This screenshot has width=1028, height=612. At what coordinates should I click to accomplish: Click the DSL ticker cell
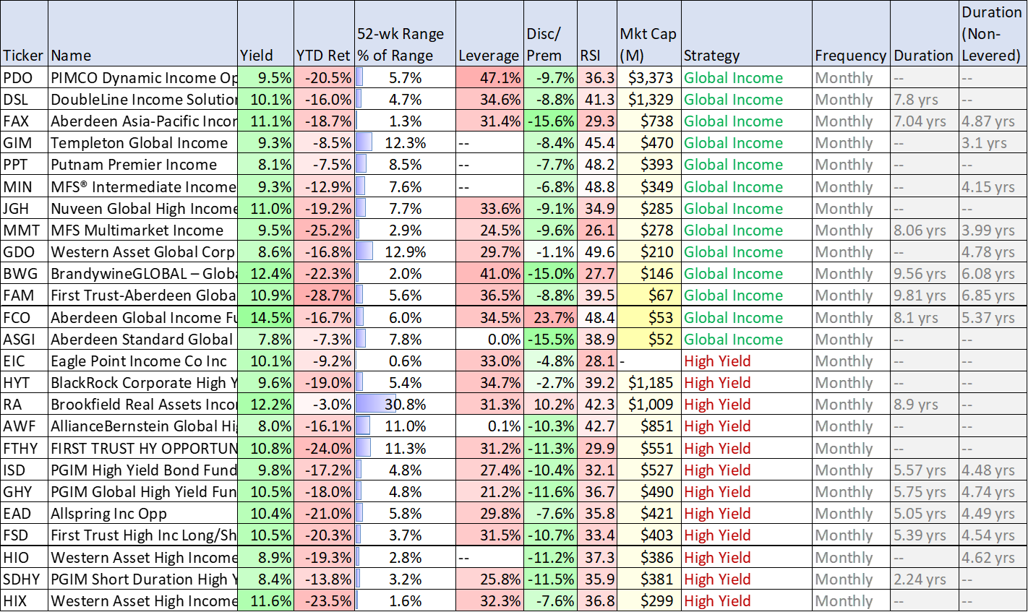coord(24,100)
